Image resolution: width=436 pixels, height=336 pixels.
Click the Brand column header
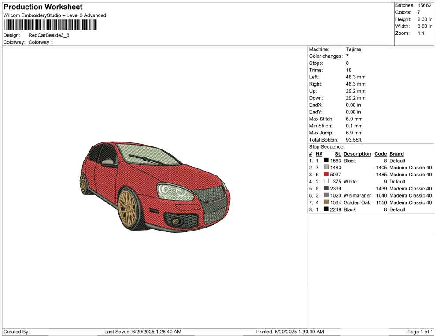click(x=396, y=154)
